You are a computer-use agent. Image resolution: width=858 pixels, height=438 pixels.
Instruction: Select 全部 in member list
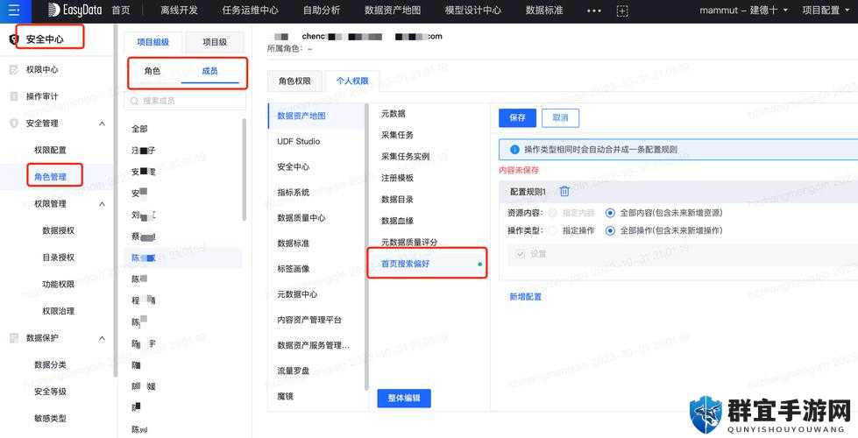coord(139,129)
